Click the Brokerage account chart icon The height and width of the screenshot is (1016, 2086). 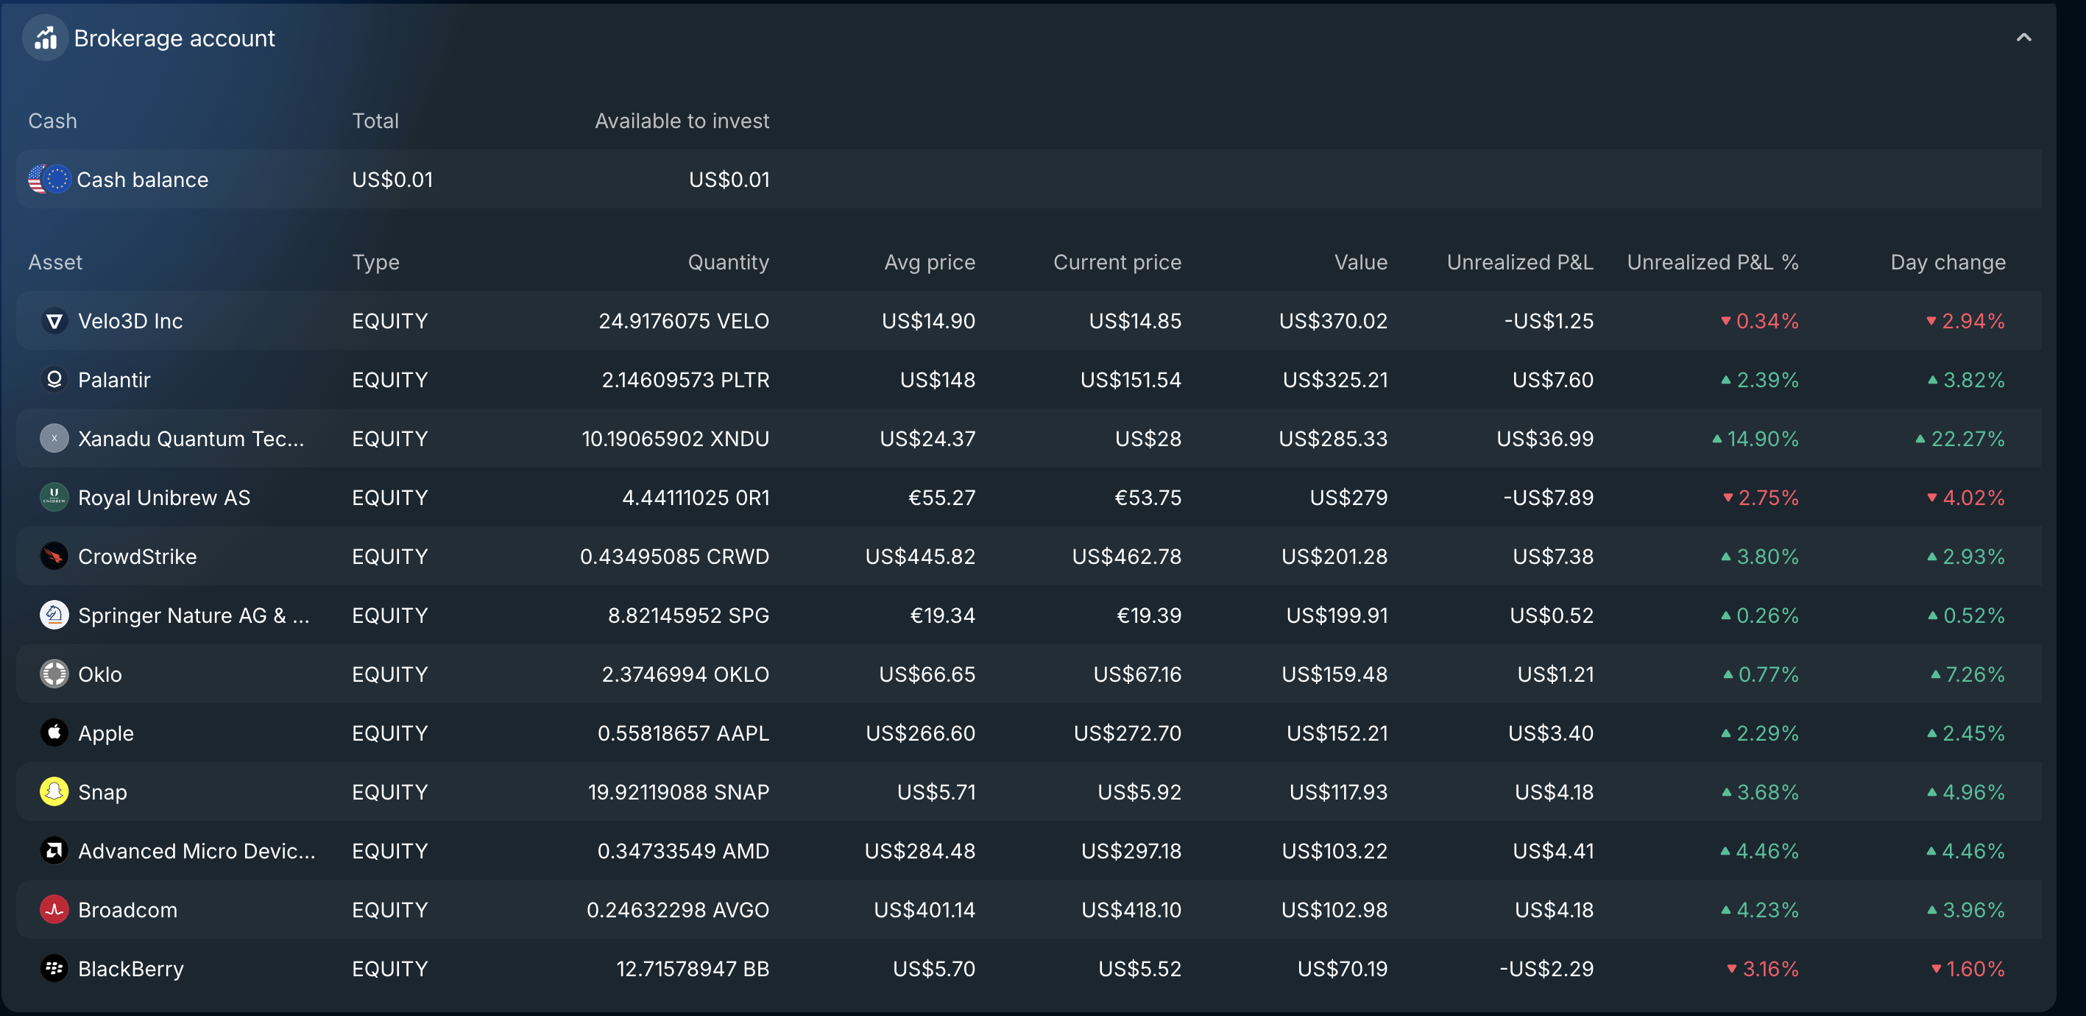(x=46, y=38)
